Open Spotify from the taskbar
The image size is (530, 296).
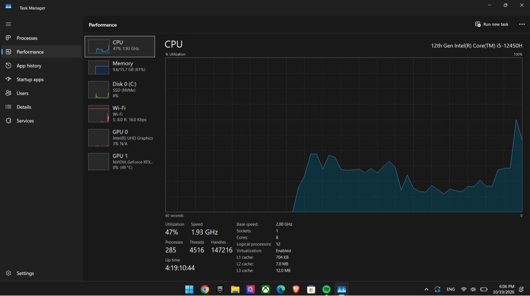(x=326, y=289)
